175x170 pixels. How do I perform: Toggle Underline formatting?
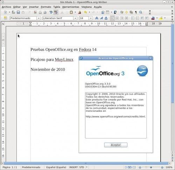tap(106, 18)
